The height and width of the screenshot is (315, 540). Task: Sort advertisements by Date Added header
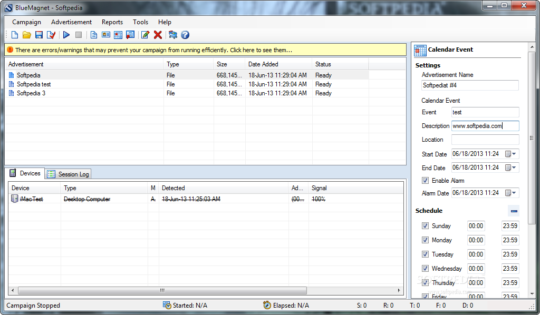[278, 64]
